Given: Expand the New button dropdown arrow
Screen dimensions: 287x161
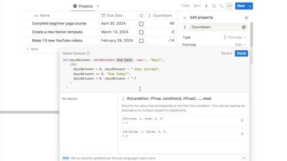Looking at the screenshot, I should (x=250, y=6).
